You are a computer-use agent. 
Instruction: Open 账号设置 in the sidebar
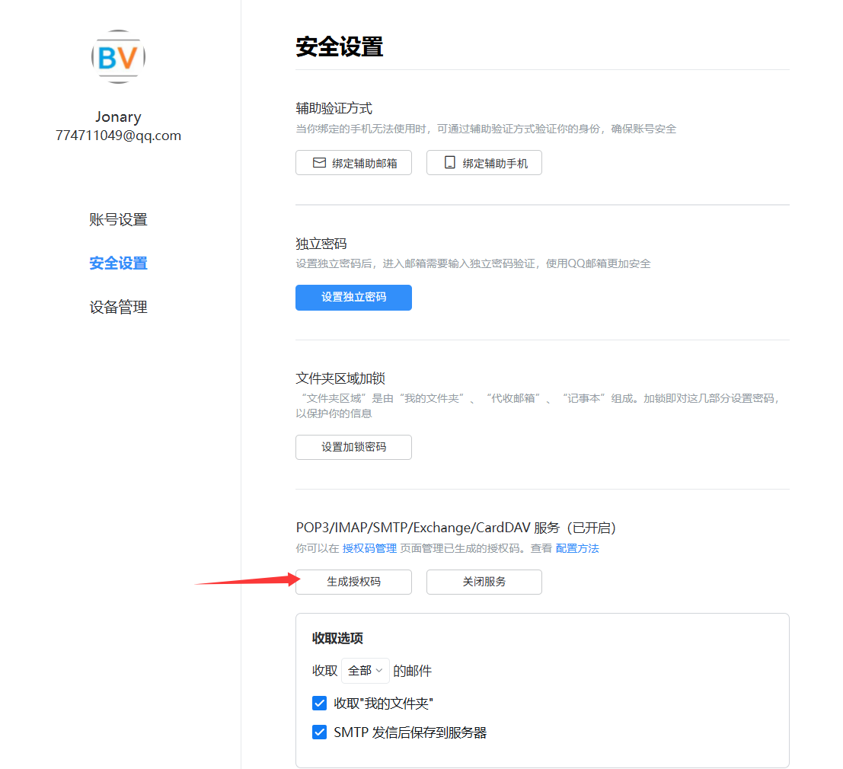point(118,219)
